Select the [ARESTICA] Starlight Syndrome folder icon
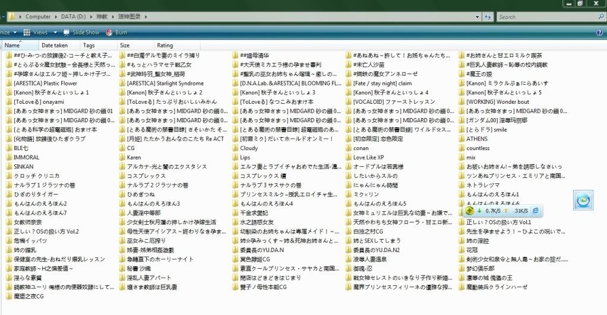607x315 pixels. [122, 83]
